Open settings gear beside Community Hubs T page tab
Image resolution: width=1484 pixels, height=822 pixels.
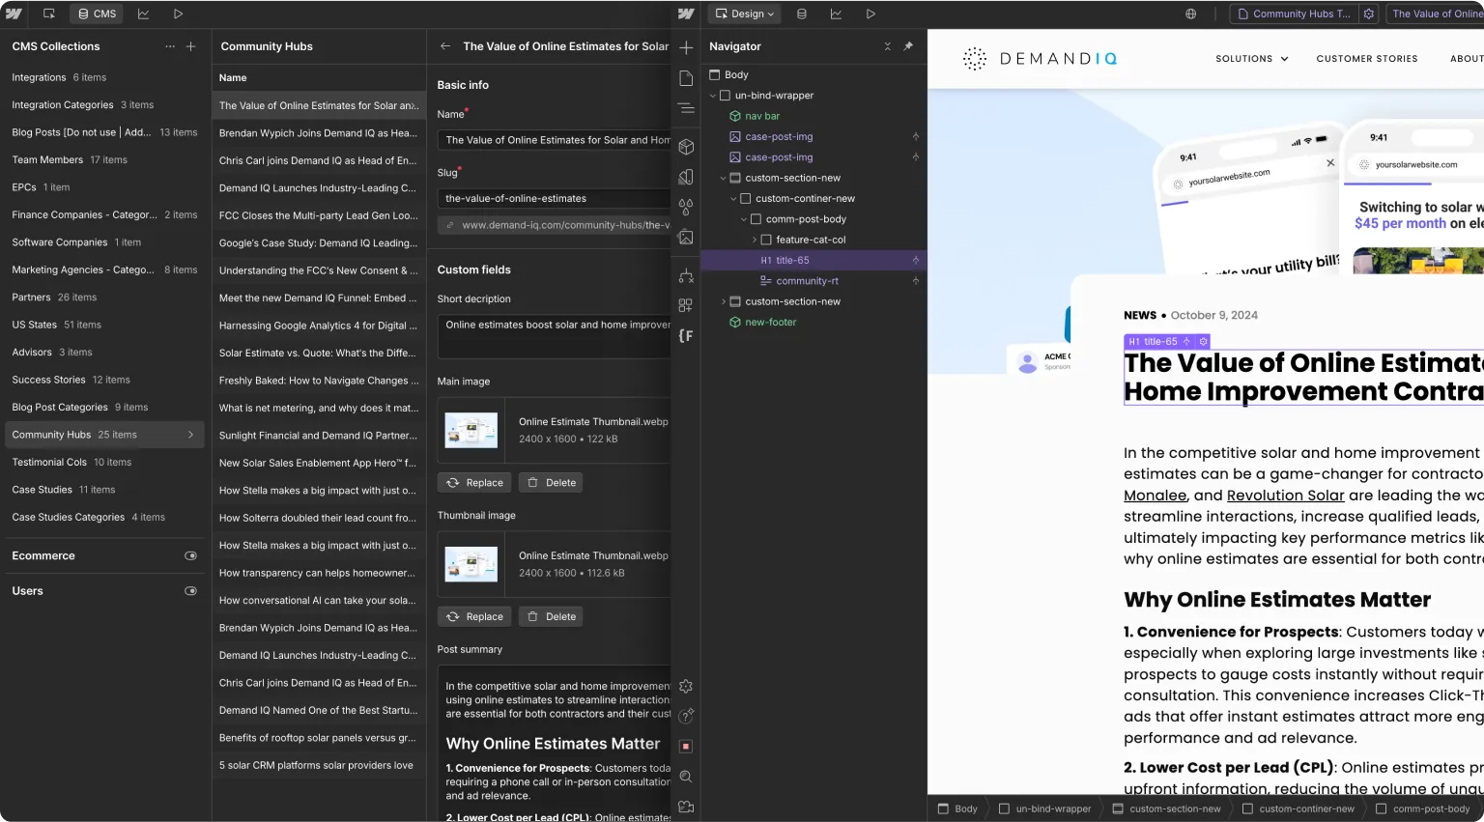pos(1368,14)
